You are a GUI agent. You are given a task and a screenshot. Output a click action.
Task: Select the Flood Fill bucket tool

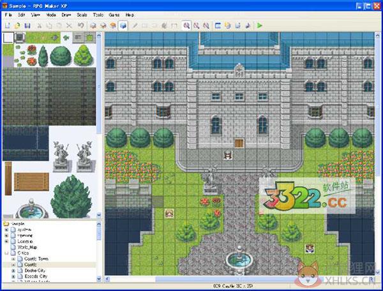pyautogui.click(x=165, y=26)
